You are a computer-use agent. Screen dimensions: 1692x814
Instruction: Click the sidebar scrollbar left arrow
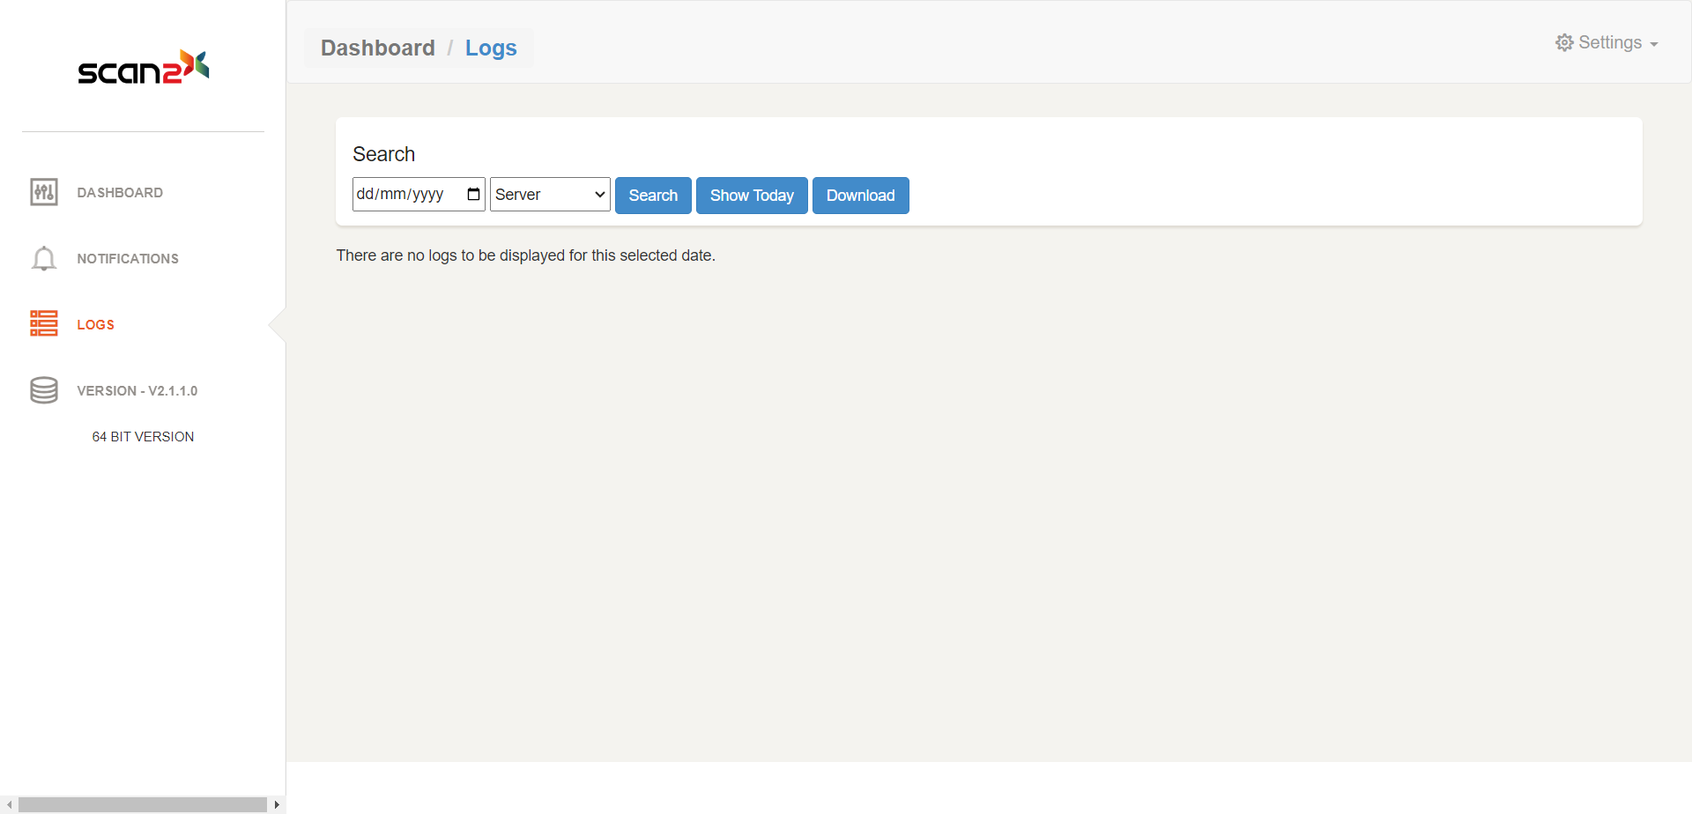[x=9, y=804]
